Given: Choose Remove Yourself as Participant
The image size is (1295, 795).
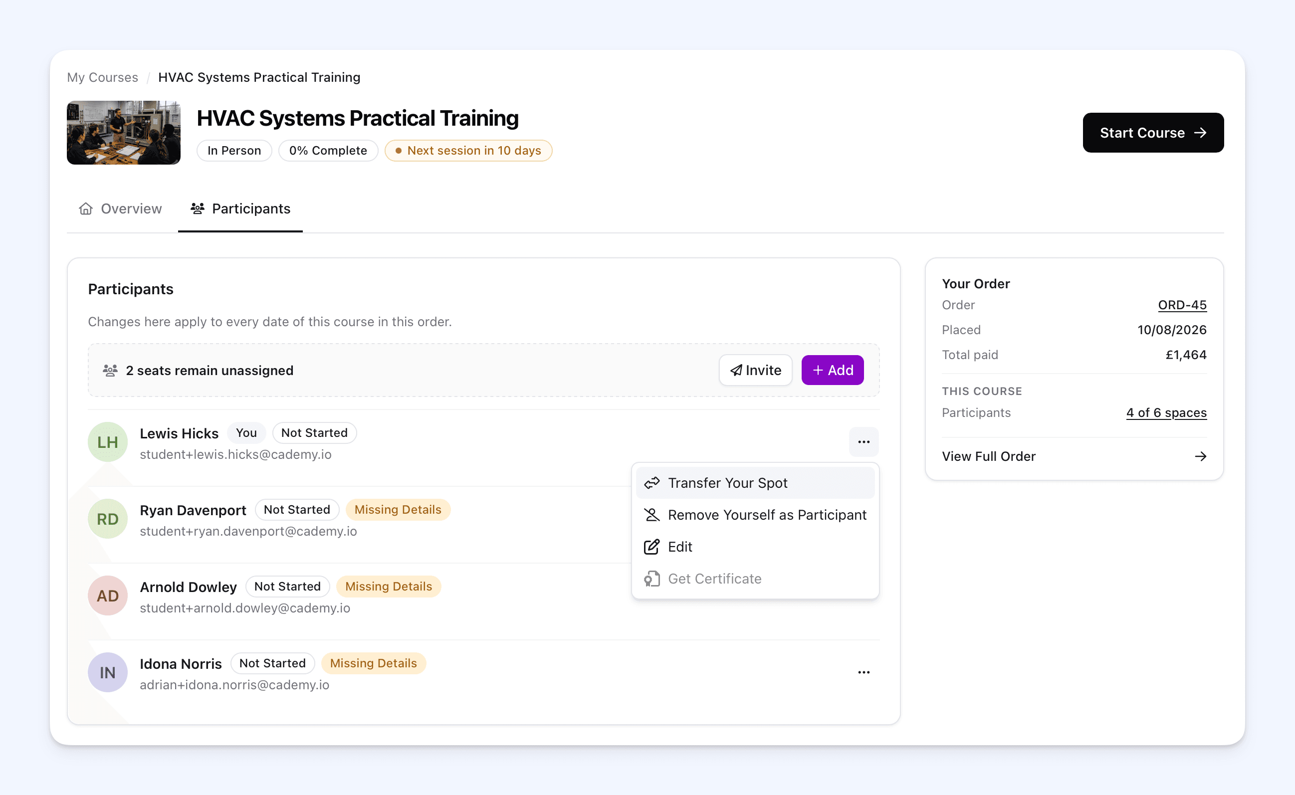Looking at the screenshot, I should pyautogui.click(x=755, y=515).
